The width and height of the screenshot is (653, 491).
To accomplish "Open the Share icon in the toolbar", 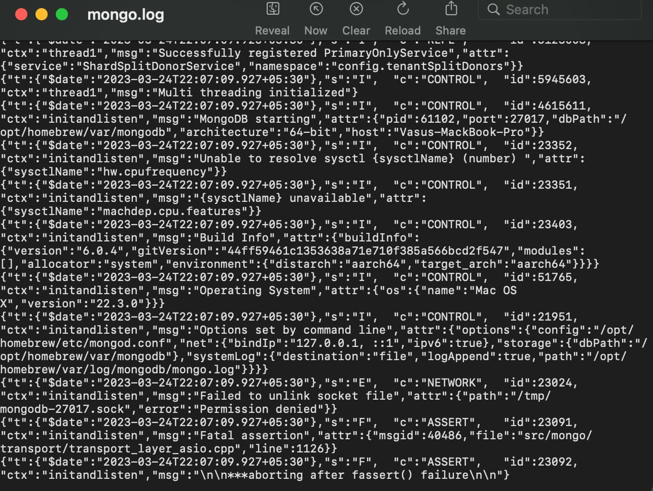I will [451, 8].
